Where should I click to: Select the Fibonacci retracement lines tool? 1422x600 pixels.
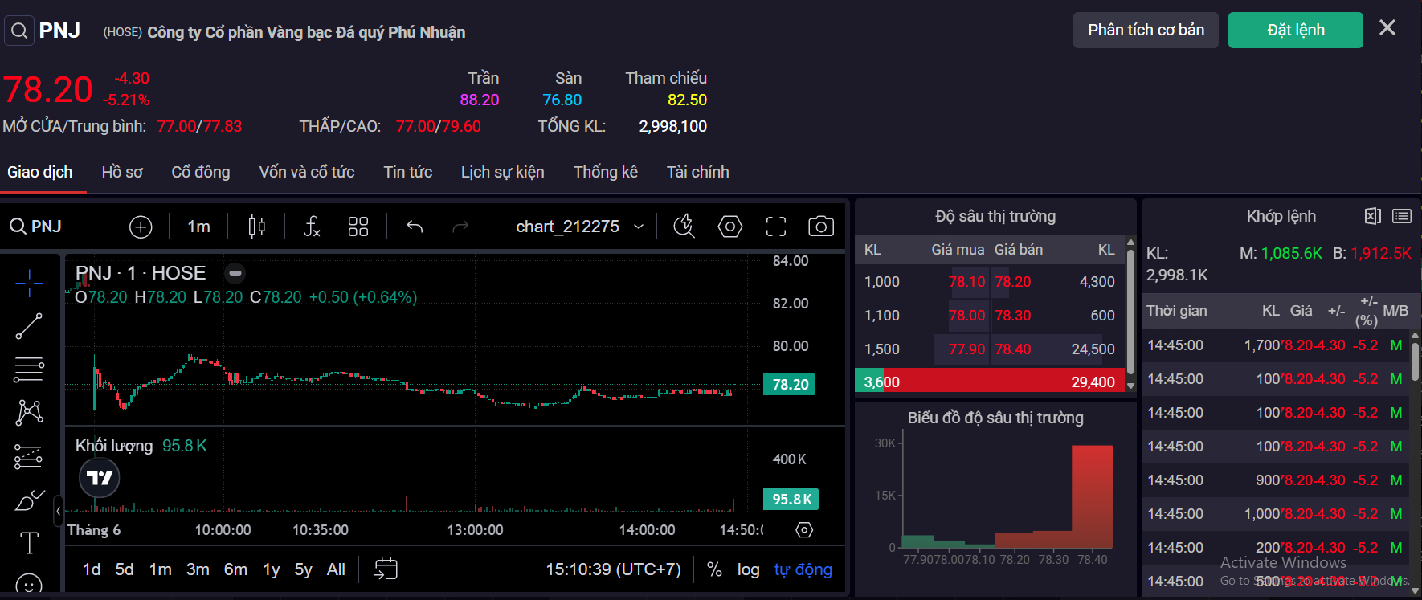(x=29, y=369)
